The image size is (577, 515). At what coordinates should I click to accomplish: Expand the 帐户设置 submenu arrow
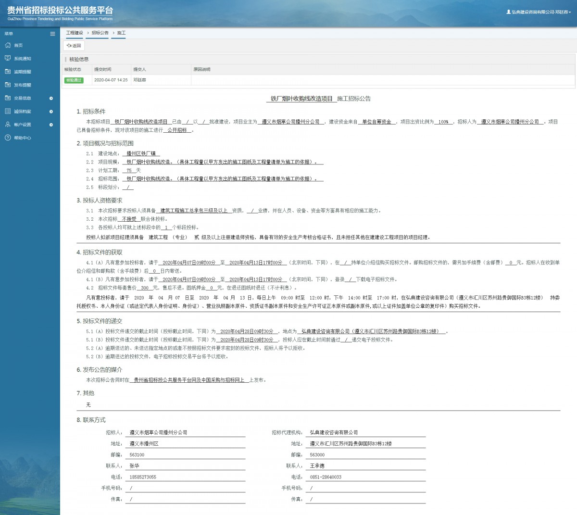point(51,125)
